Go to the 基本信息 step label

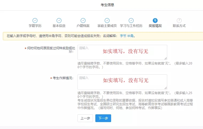[x=59, y=26]
